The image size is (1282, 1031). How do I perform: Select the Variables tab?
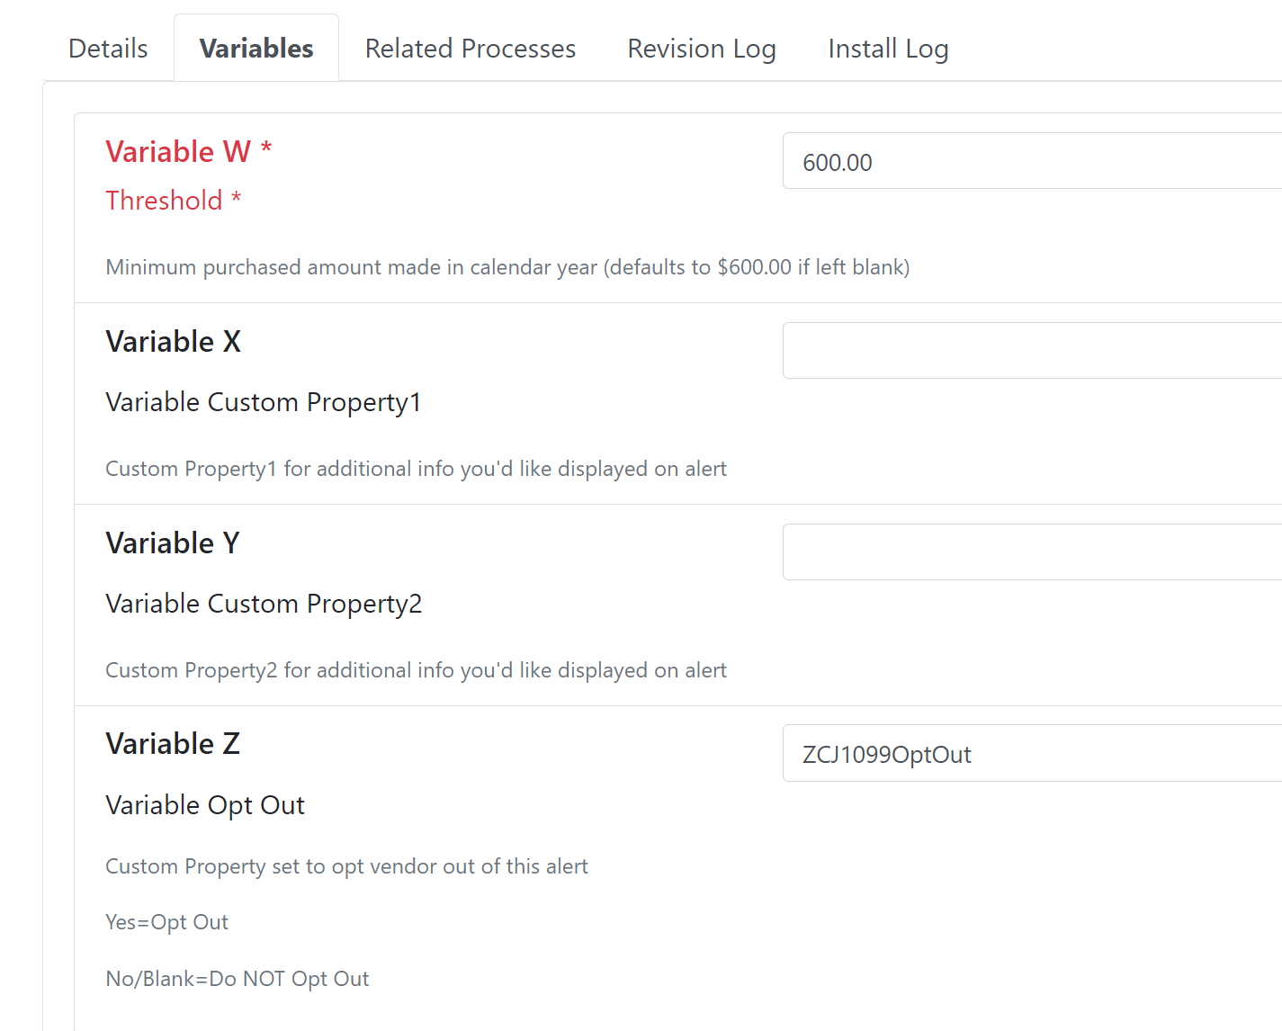pos(256,49)
